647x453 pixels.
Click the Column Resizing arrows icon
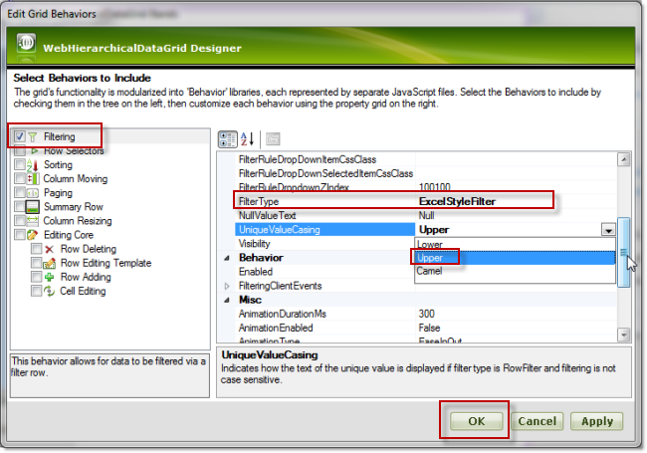coord(33,221)
